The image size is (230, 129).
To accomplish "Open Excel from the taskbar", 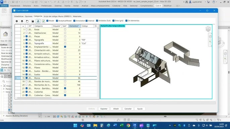I will [122, 125].
